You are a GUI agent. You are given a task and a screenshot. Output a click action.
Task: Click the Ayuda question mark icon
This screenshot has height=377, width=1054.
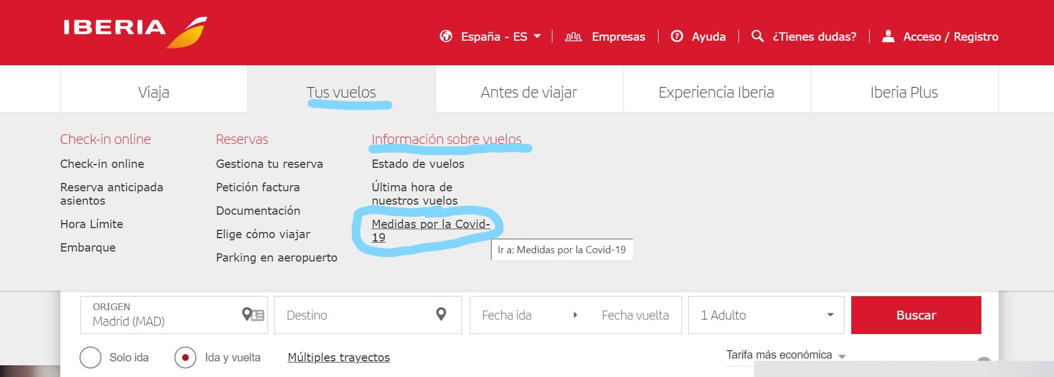click(676, 36)
